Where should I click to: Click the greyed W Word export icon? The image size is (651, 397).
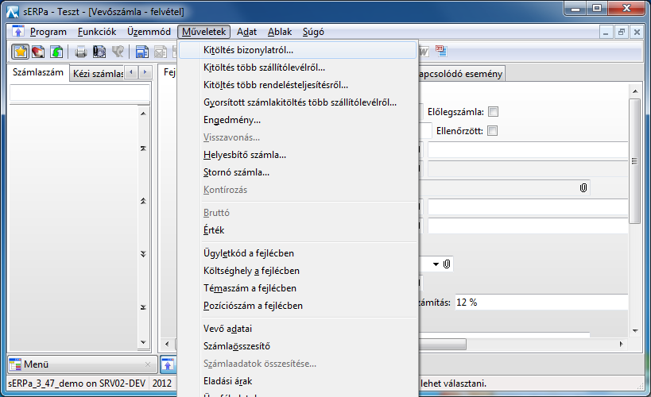[x=424, y=52]
